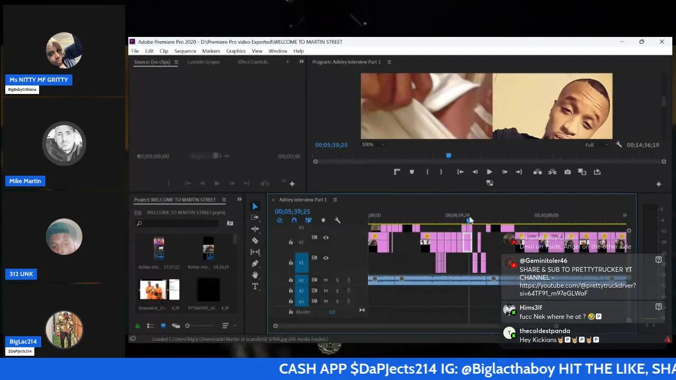
Task: Click Mark Out in Program monitor
Action: (441, 172)
